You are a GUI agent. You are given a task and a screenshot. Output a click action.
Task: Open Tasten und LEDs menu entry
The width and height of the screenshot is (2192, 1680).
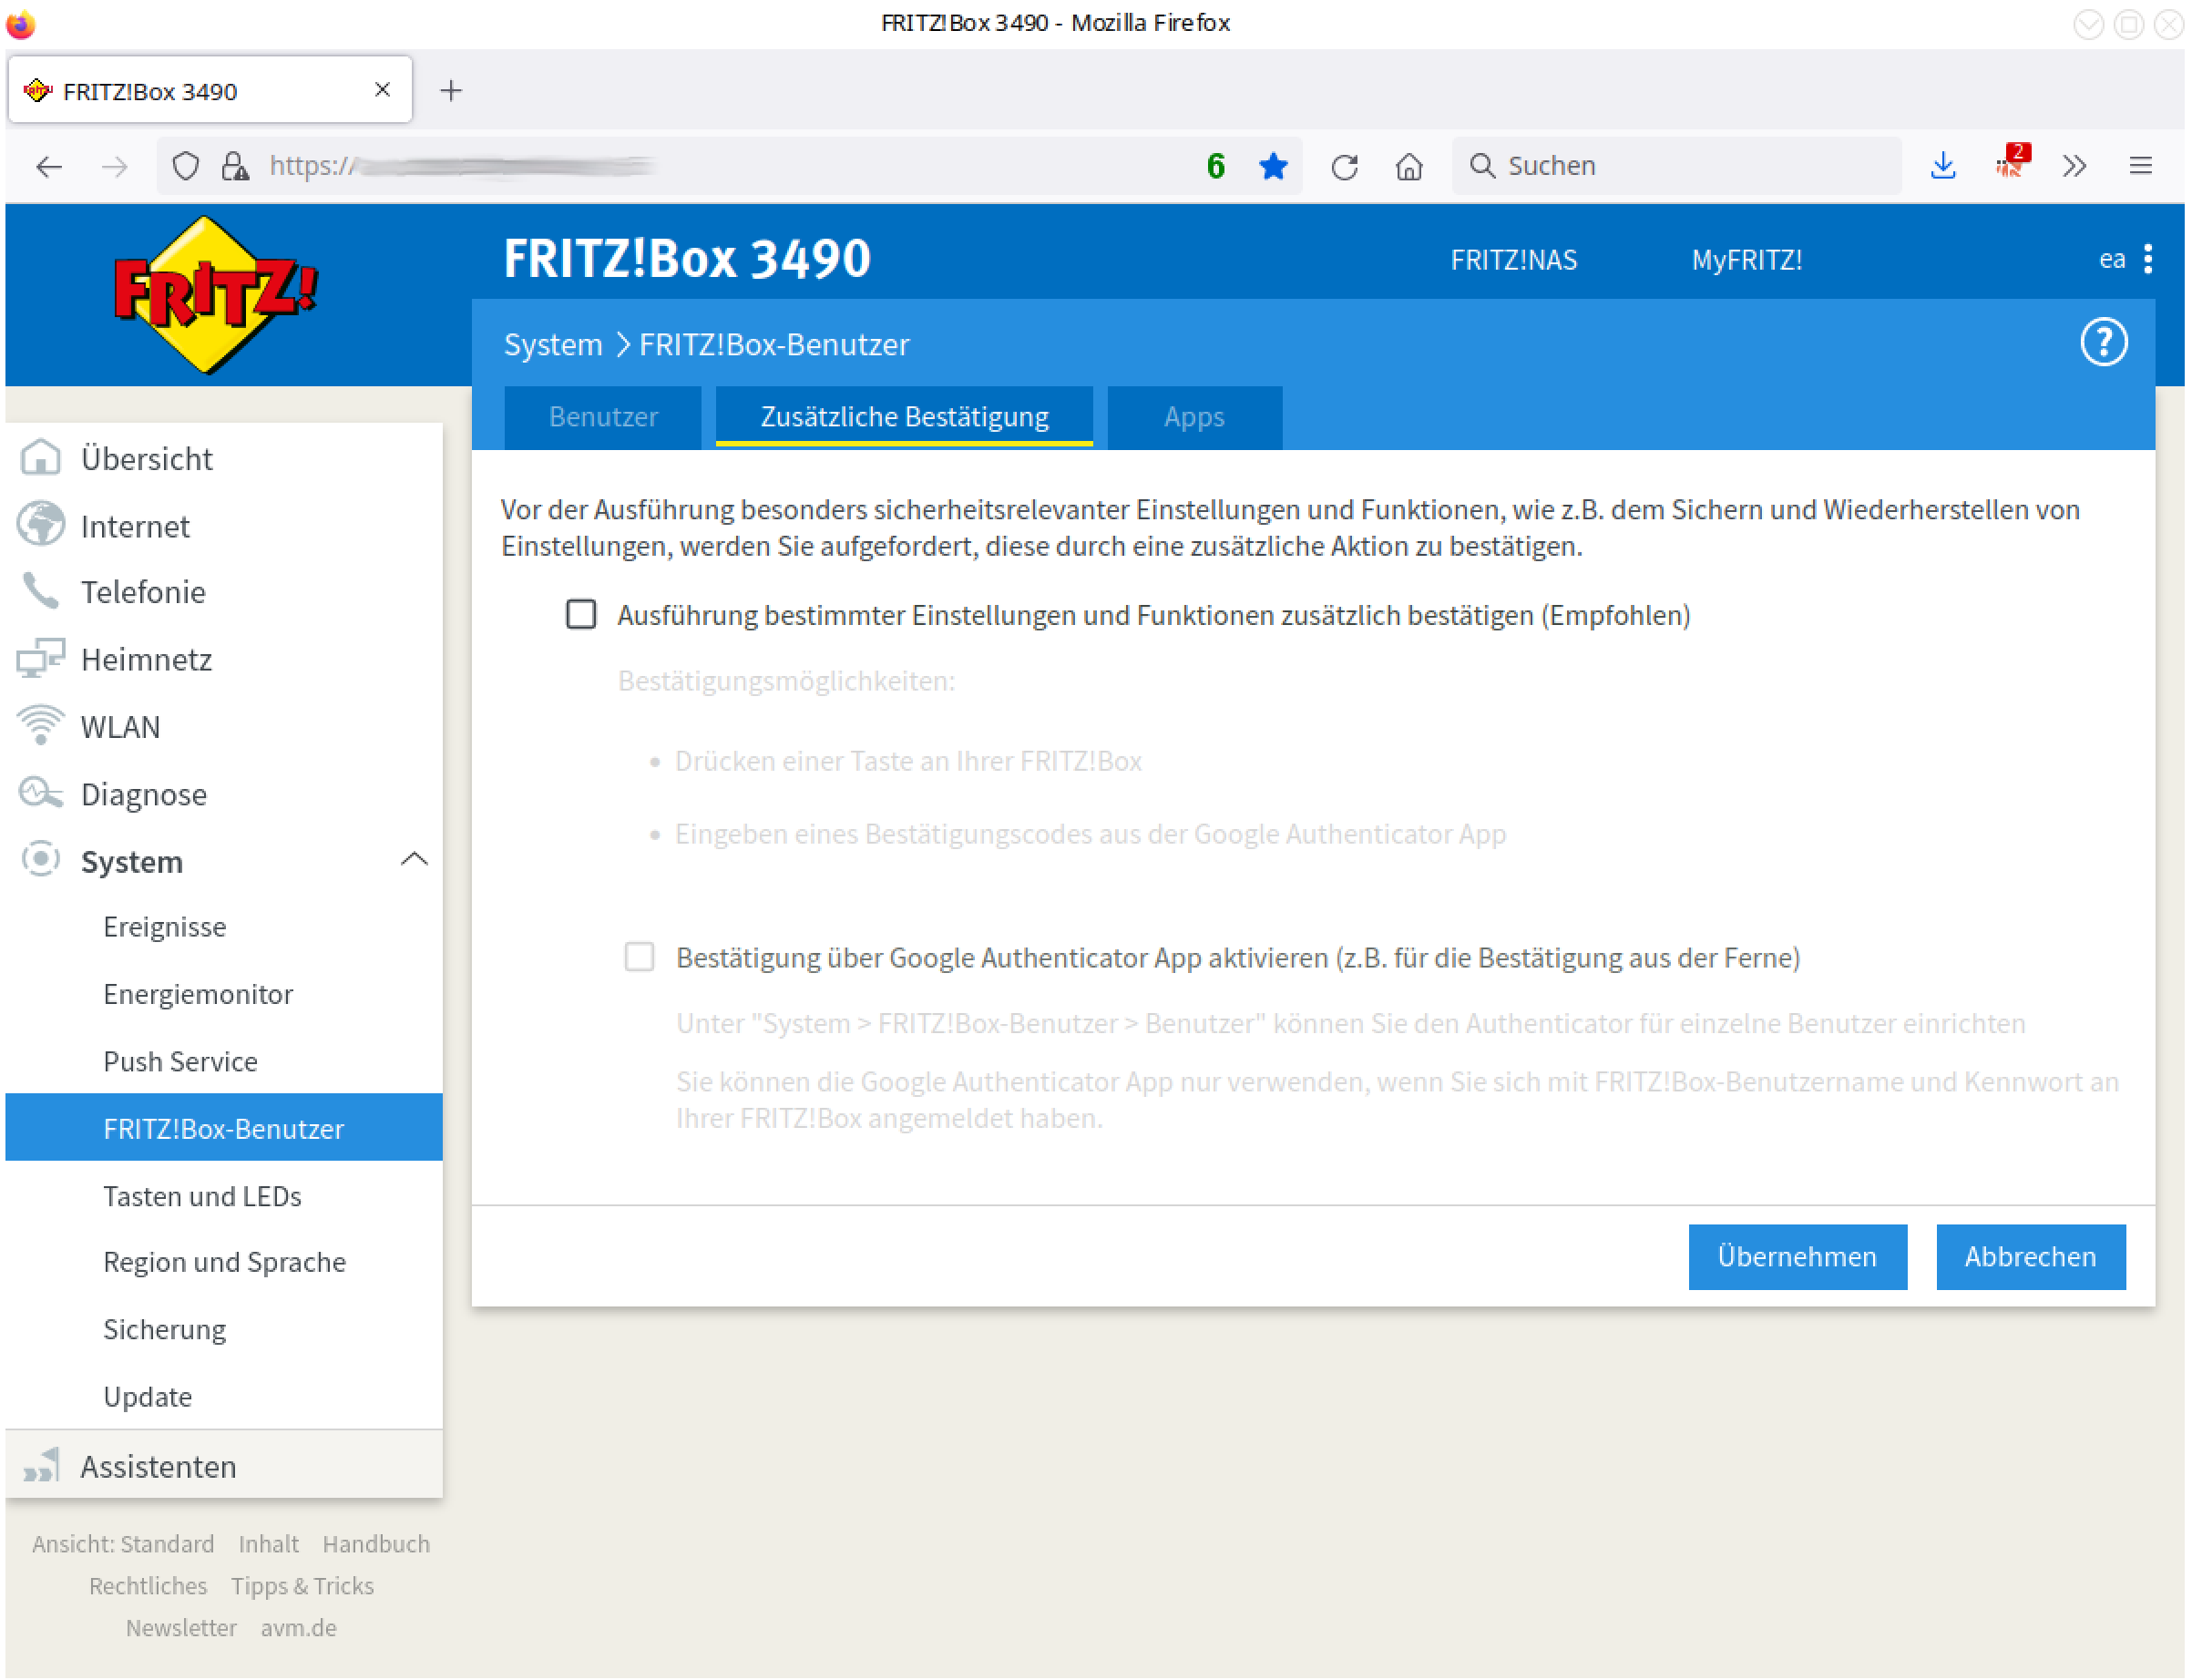[x=202, y=1196]
